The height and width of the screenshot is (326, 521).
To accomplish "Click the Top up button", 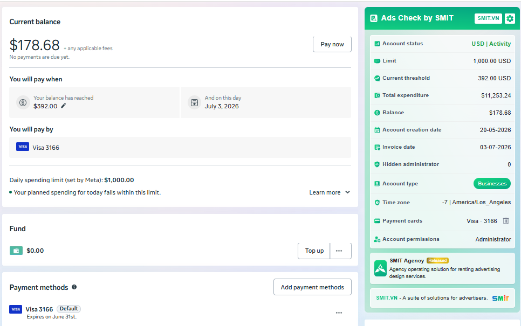I will (x=314, y=251).
